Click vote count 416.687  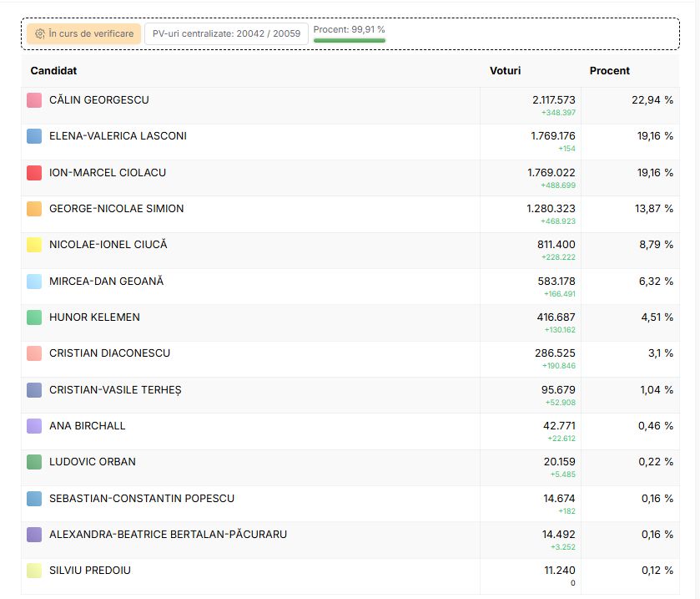tap(556, 317)
